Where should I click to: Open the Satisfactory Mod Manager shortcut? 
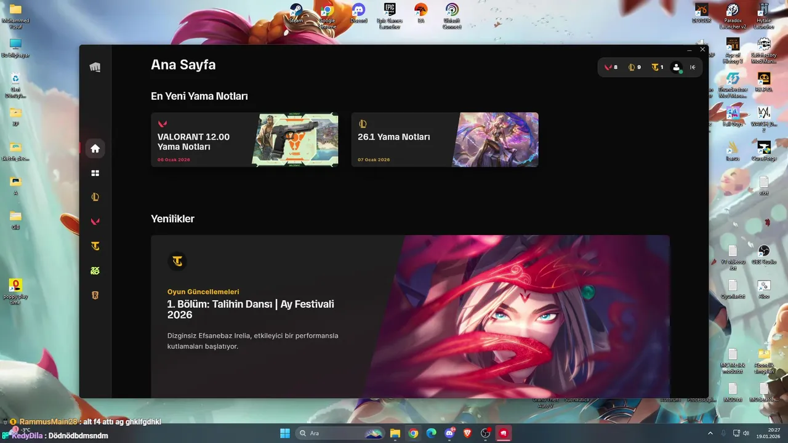pos(764,50)
